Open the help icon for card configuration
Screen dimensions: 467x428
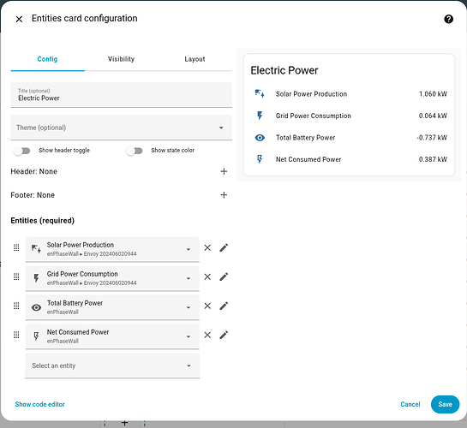(448, 19)
